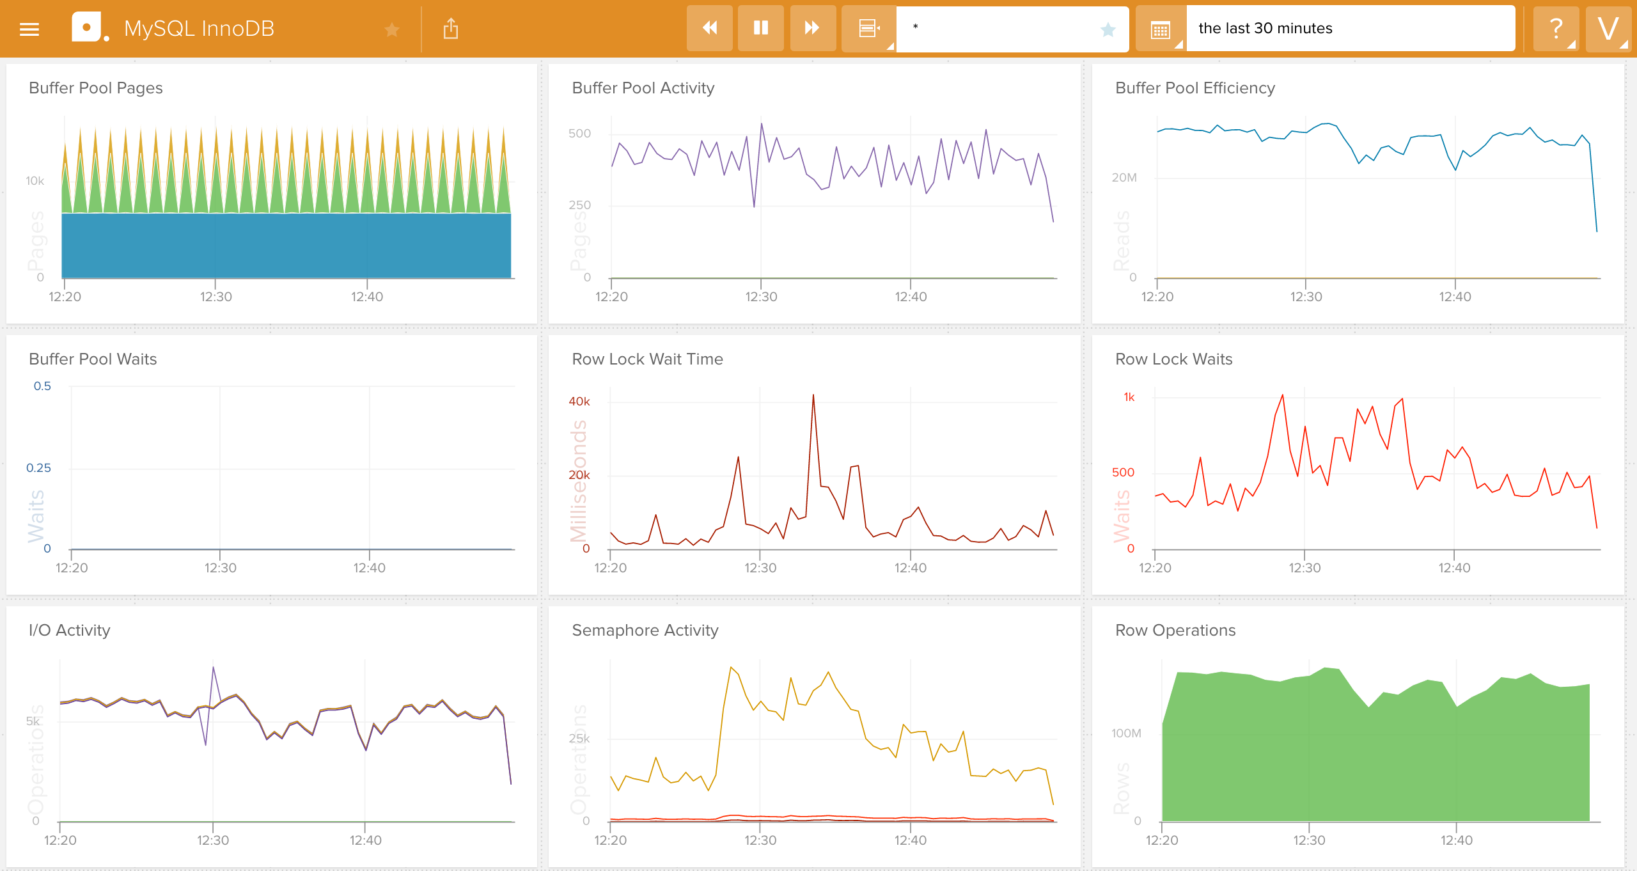This screenshot has width=1637, height=871.
Task: Rewind the time window backward
Action: [710, 27]
